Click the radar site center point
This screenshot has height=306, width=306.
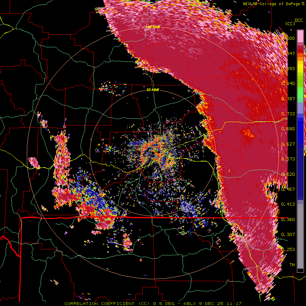(x=153, y=152)
